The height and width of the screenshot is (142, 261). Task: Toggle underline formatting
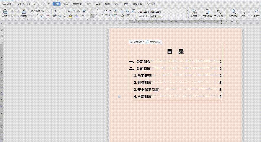click(41, 16)
